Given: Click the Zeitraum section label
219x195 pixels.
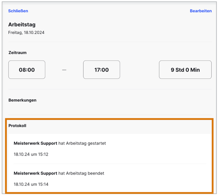Looking at the screenshot, I should point(17,52).
